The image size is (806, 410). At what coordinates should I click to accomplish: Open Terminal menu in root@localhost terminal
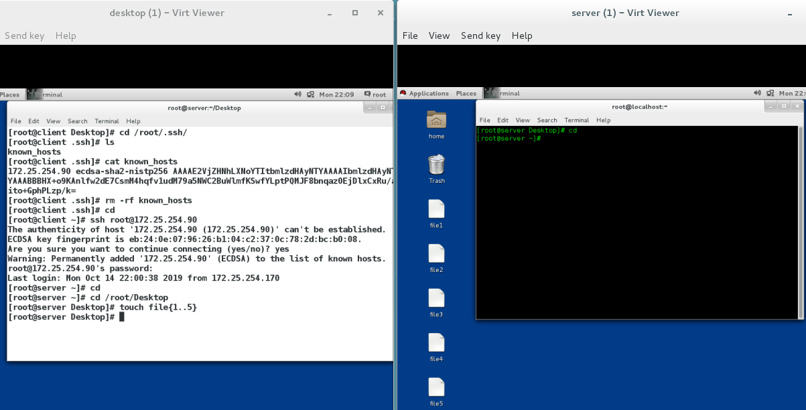coord(577,121)
